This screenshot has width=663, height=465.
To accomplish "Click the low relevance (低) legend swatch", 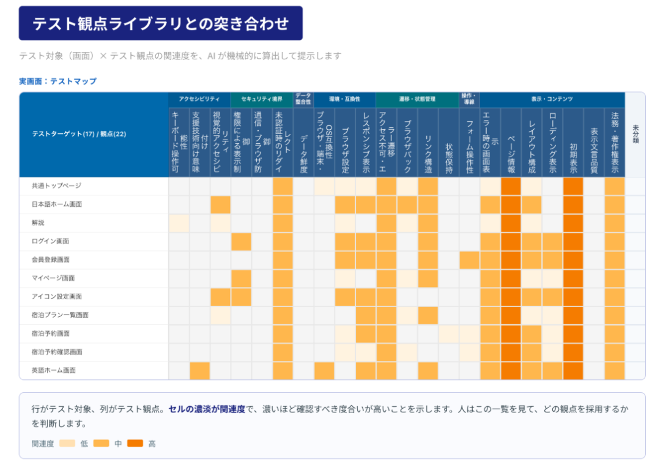I will (67, 443).
